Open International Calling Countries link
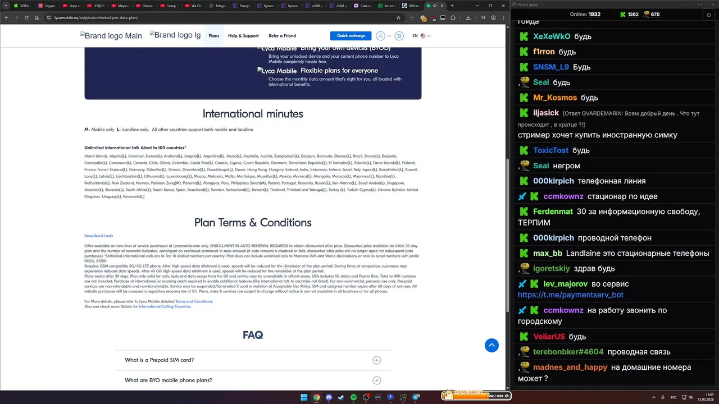 165,306
